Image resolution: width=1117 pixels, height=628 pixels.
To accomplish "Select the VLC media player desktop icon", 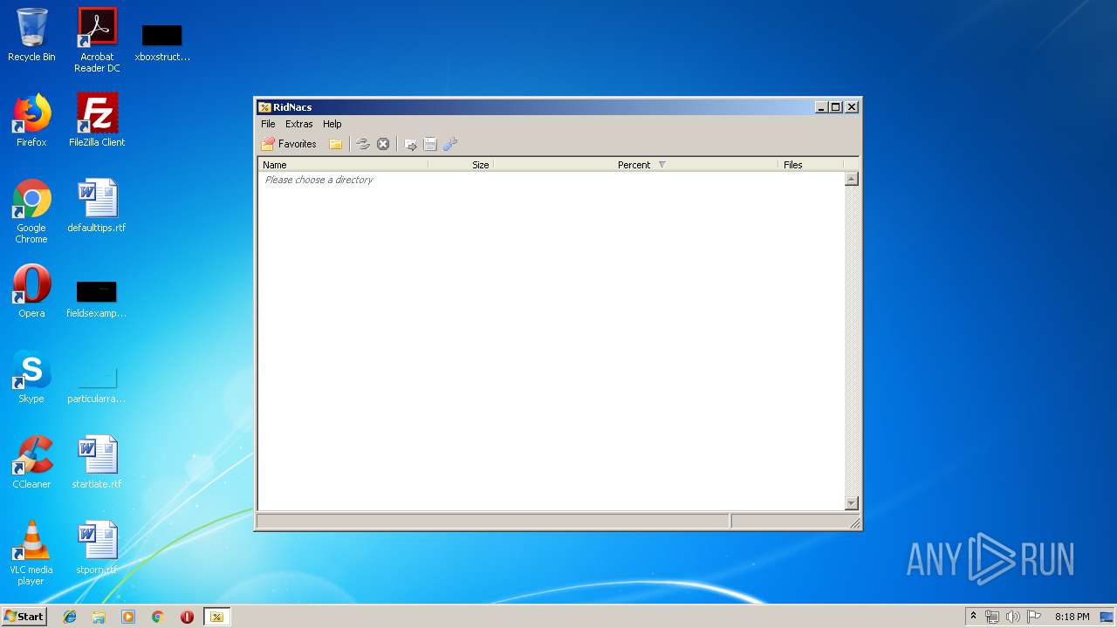I will coord(31,553).
